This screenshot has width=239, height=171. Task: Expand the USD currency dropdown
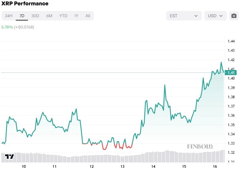[x=215, y=16]
